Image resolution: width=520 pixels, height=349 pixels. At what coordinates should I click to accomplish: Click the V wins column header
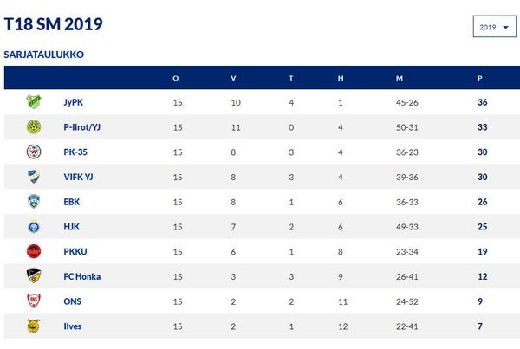click(233, 78)
